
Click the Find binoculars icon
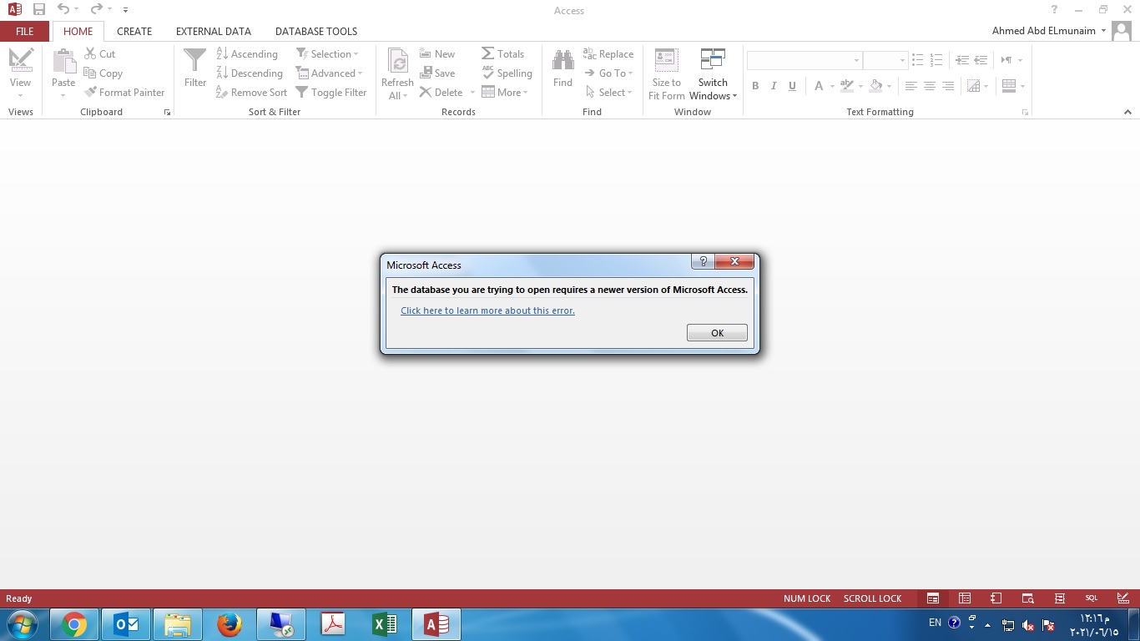point(563,60)
